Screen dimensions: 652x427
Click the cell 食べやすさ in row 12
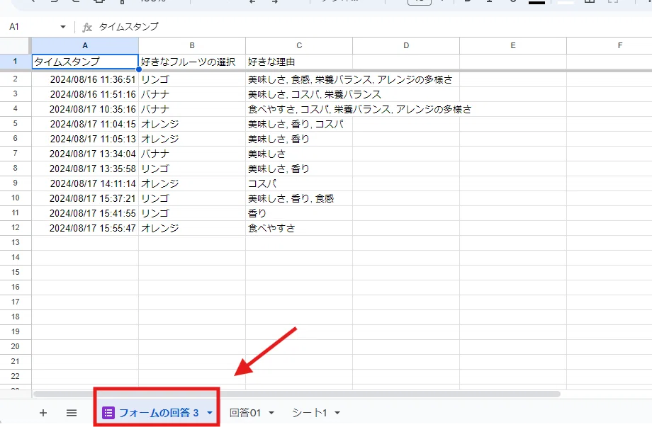[x=299, y=228]
